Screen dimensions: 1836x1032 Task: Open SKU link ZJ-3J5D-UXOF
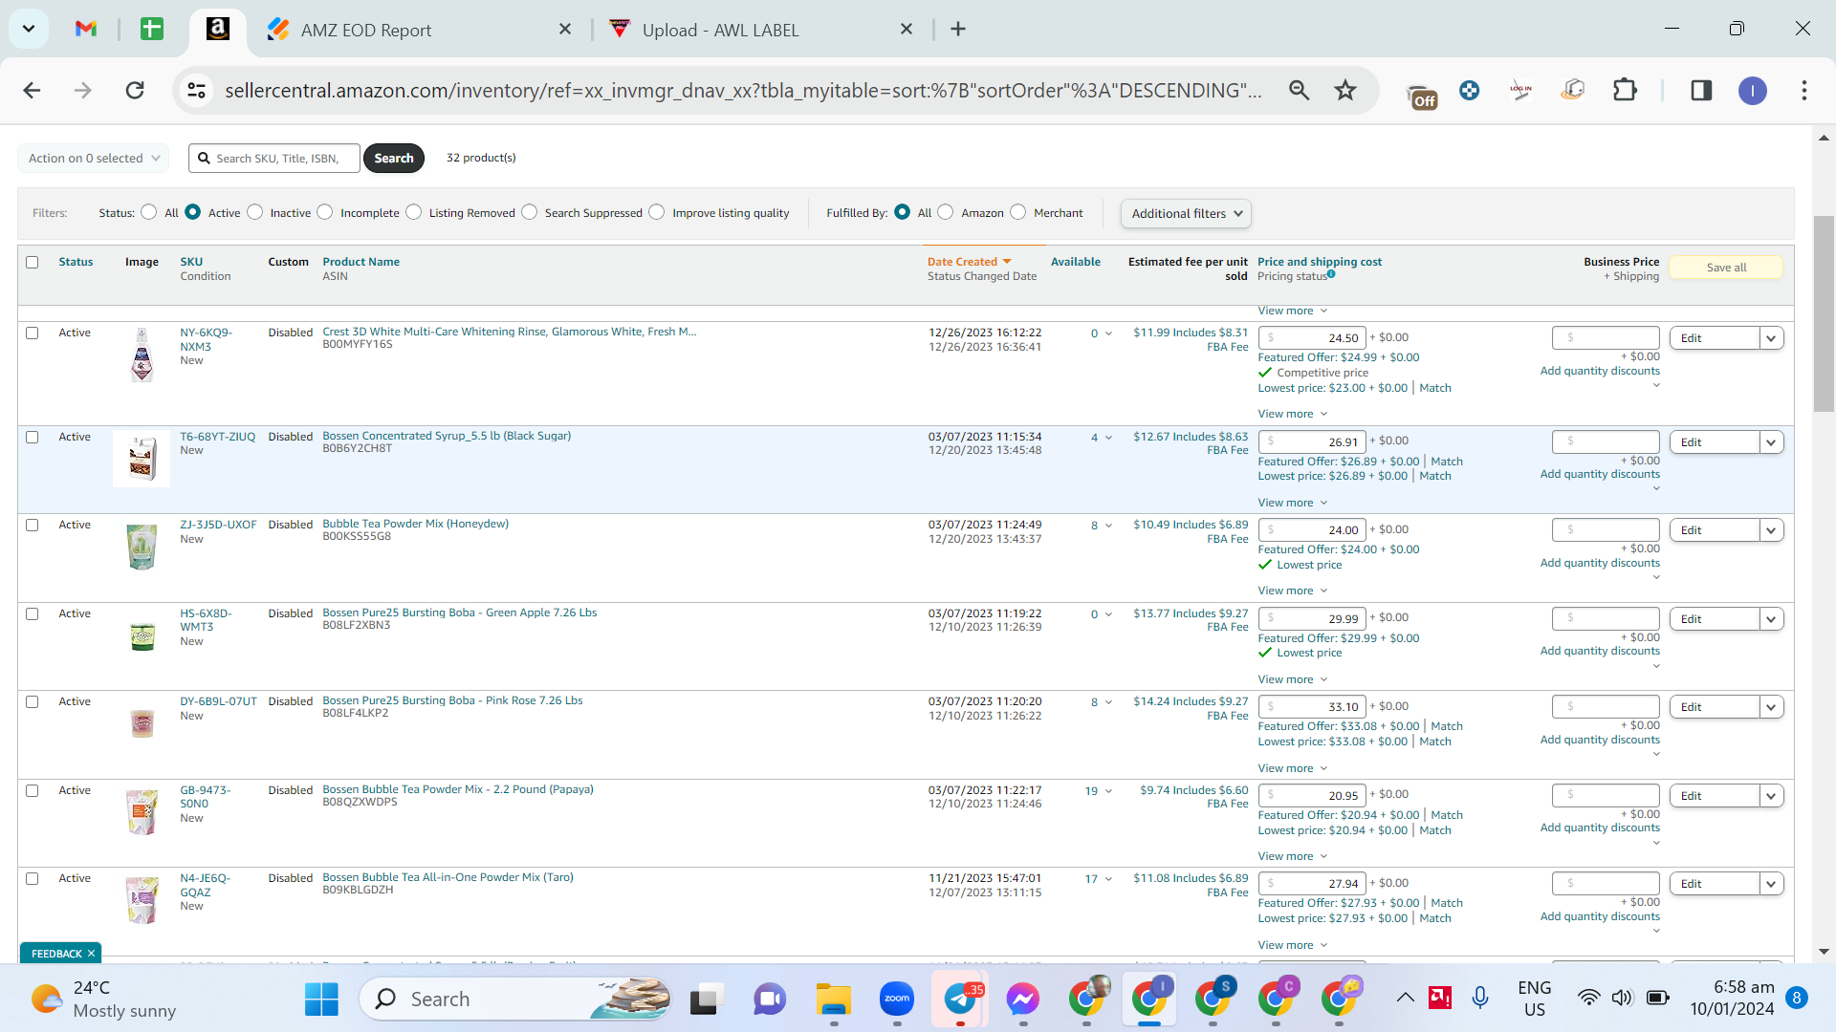point(218,525)
